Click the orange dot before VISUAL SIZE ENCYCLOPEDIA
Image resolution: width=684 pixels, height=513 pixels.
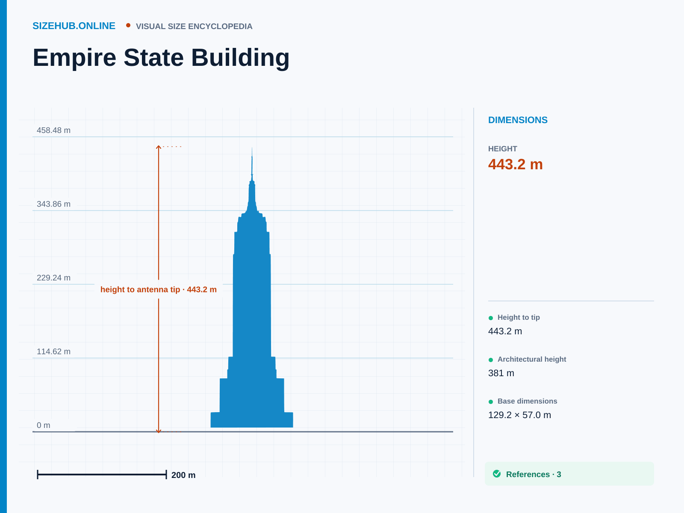(x=128, y=25)
